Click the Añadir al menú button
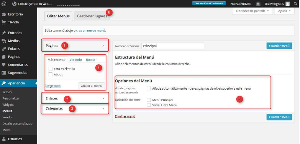This screenshot has height=144, width=300. pos(92,86)
